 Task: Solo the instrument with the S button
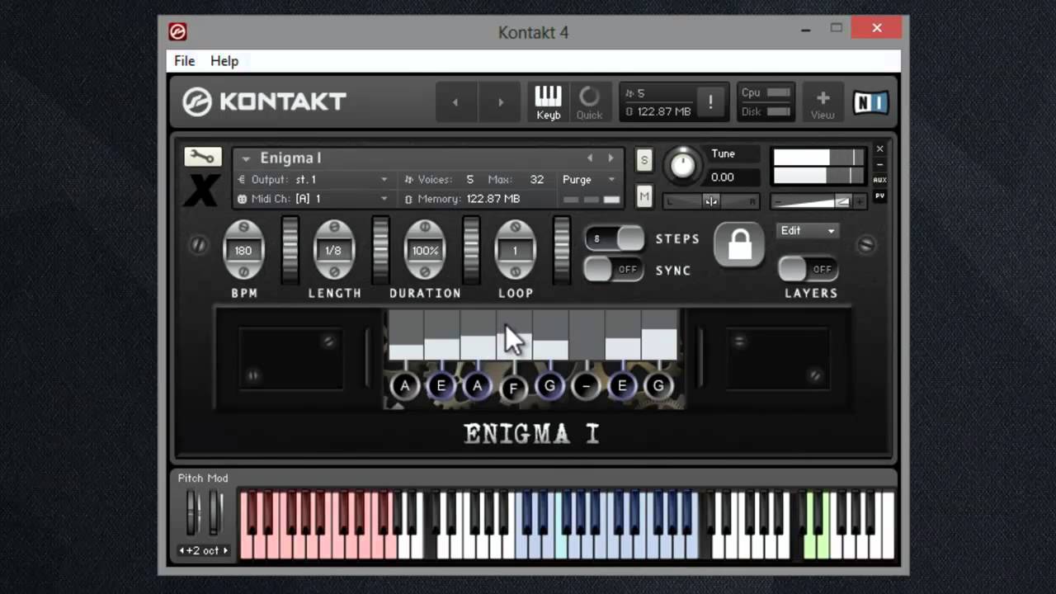(x=644, y=160)
